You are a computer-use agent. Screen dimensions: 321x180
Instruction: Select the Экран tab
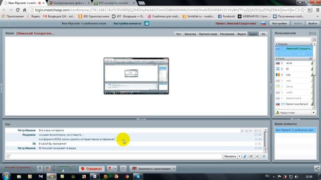coord(253,34)
